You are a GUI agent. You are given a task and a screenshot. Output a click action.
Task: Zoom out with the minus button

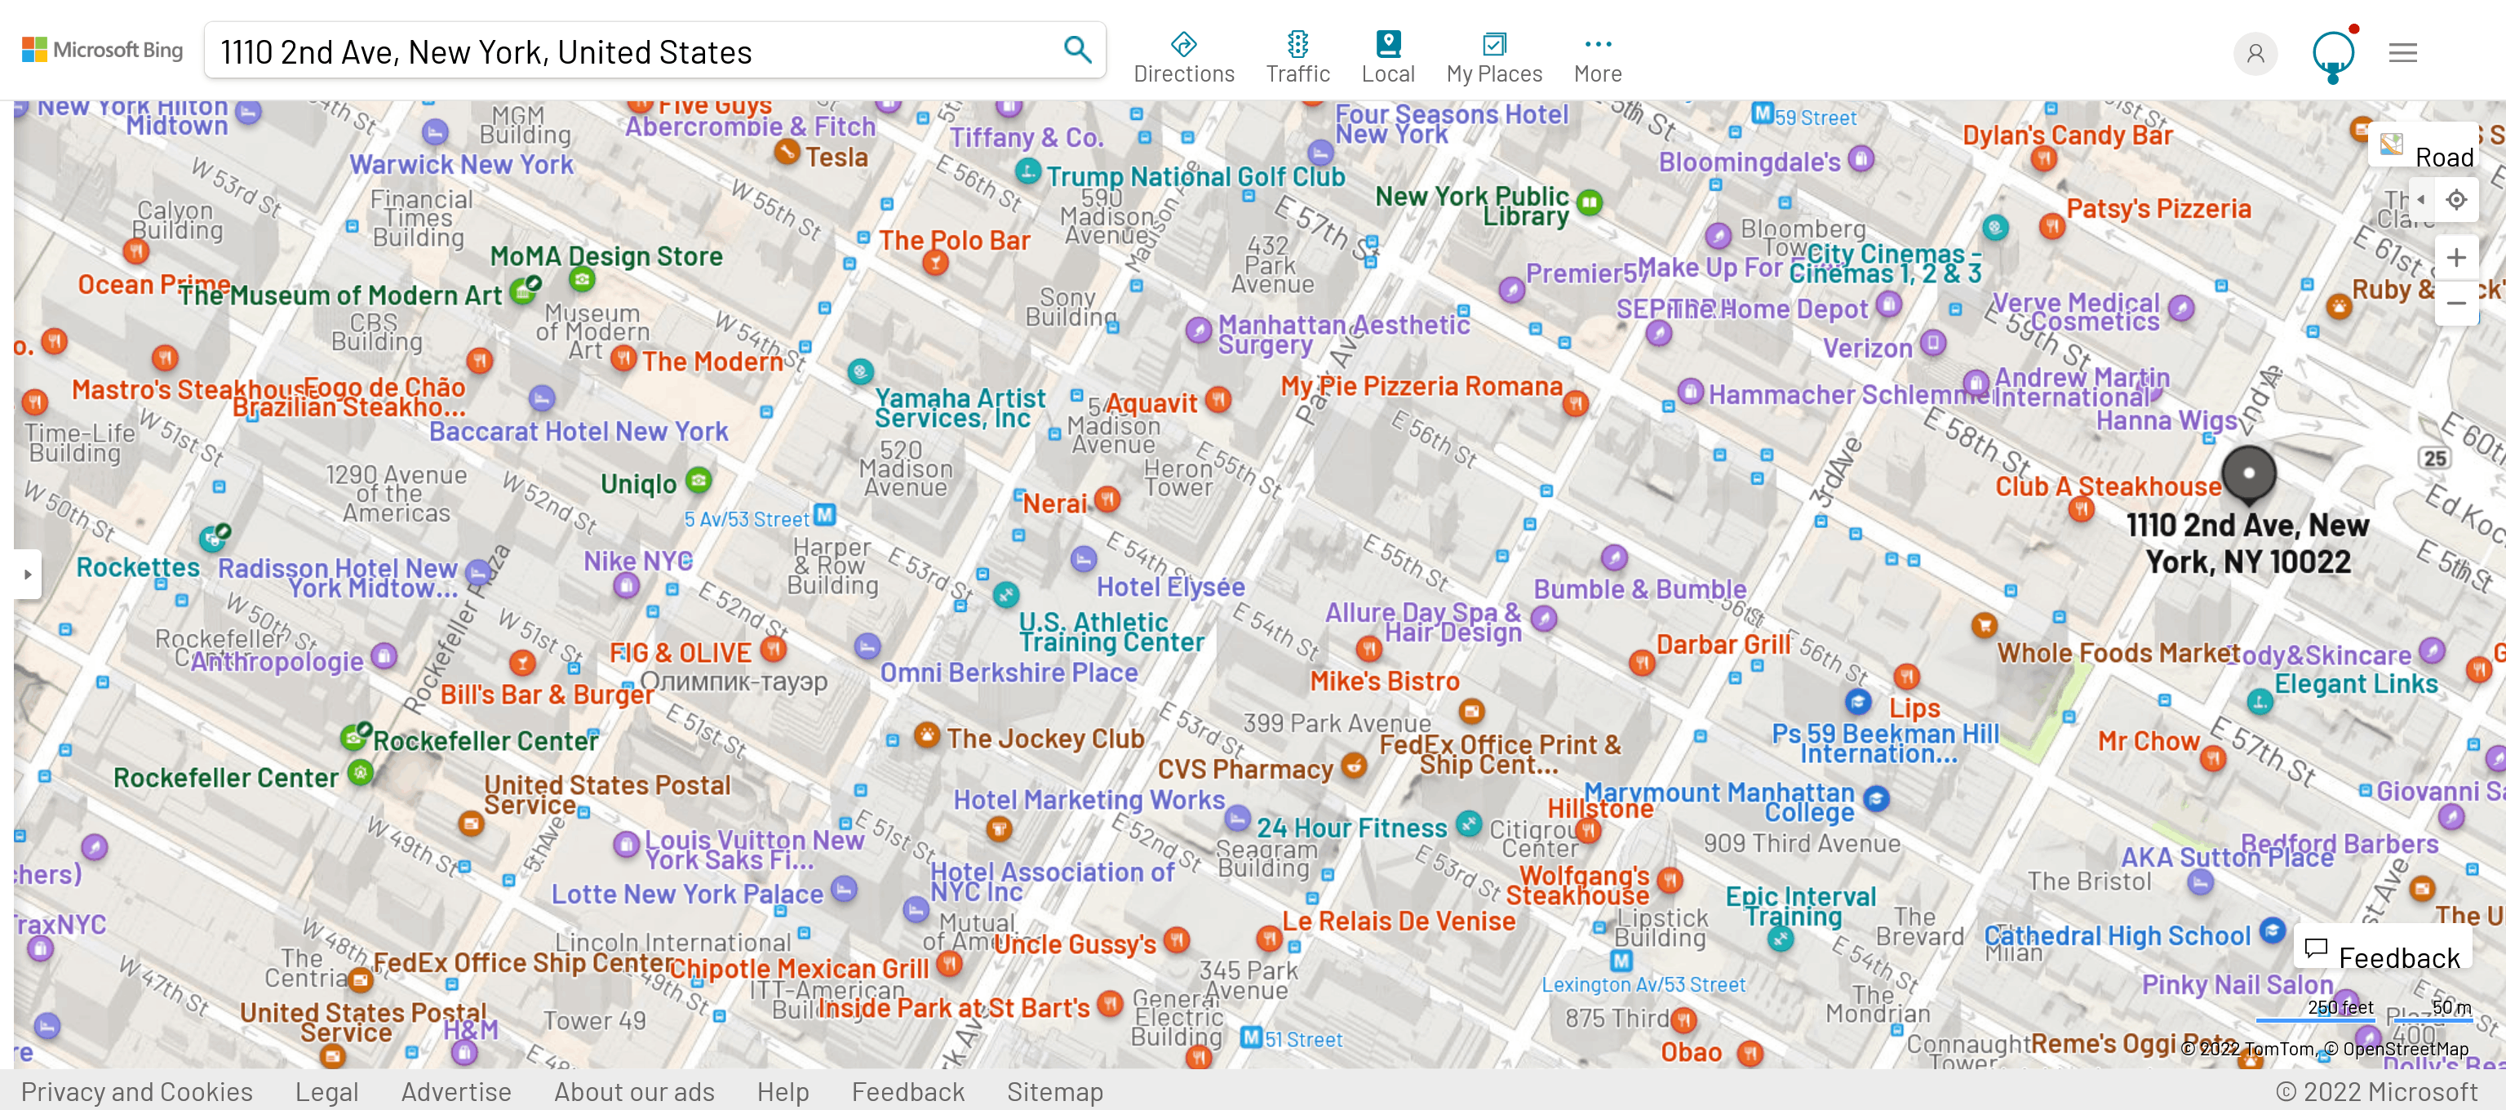click(x=2455, y=303)
